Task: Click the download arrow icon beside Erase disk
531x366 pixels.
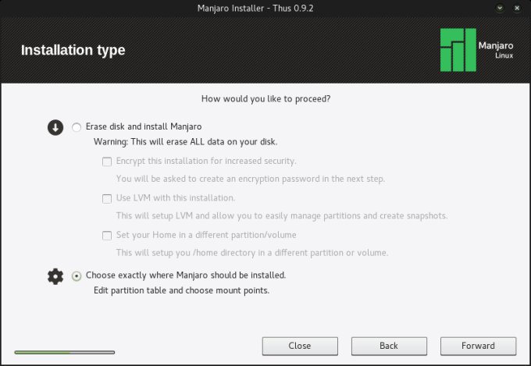Action: [x=55, y=128]
